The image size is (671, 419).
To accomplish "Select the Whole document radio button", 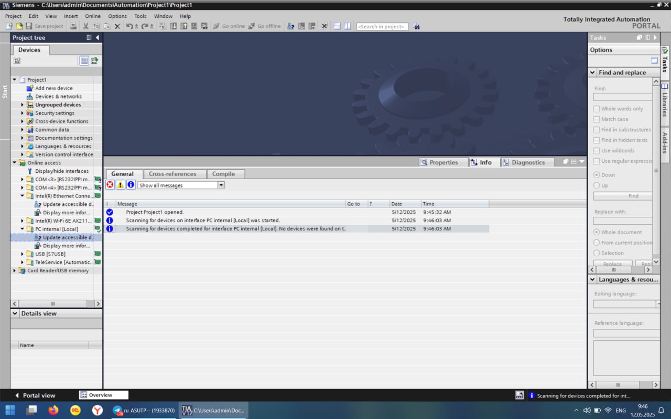I will (597, 232).
